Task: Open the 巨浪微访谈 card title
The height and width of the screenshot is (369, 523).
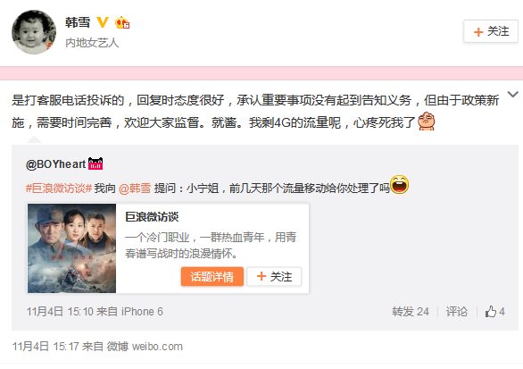Action: pyautogui.click(x=152, y=217)
